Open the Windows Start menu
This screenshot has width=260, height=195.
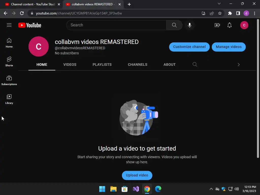pyautogui.click(x=102, y=189)
